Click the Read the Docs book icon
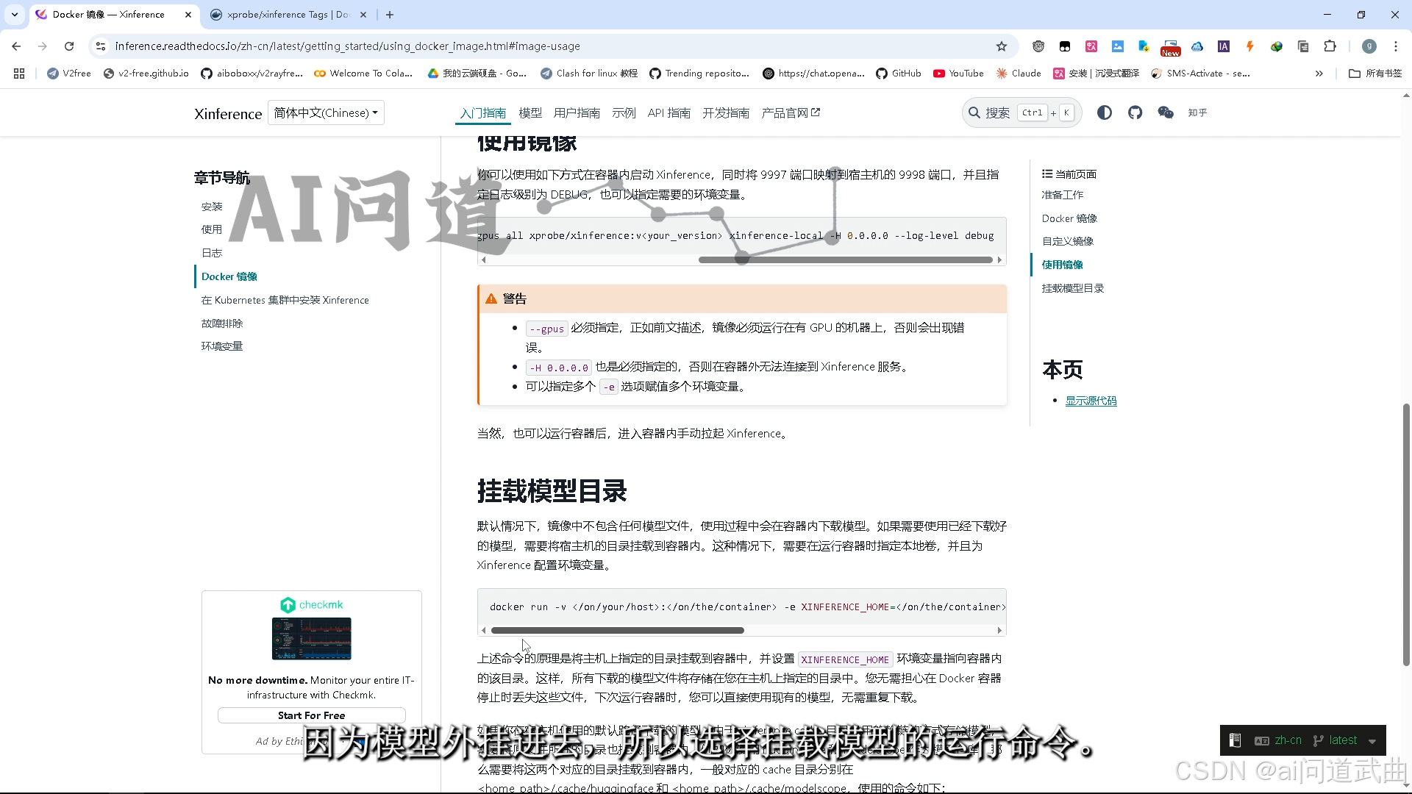The height and width of the screenshot is (794, 1412). point(1235,740)
